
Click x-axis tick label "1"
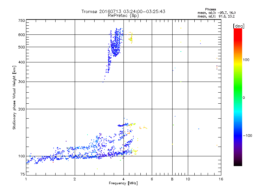(26, 179)
